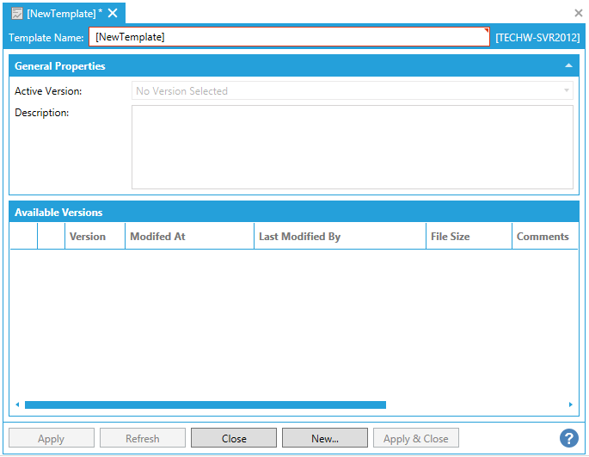Click inside the Template Name field
Viewport: 589px width, 457px height.
[289, 37]
